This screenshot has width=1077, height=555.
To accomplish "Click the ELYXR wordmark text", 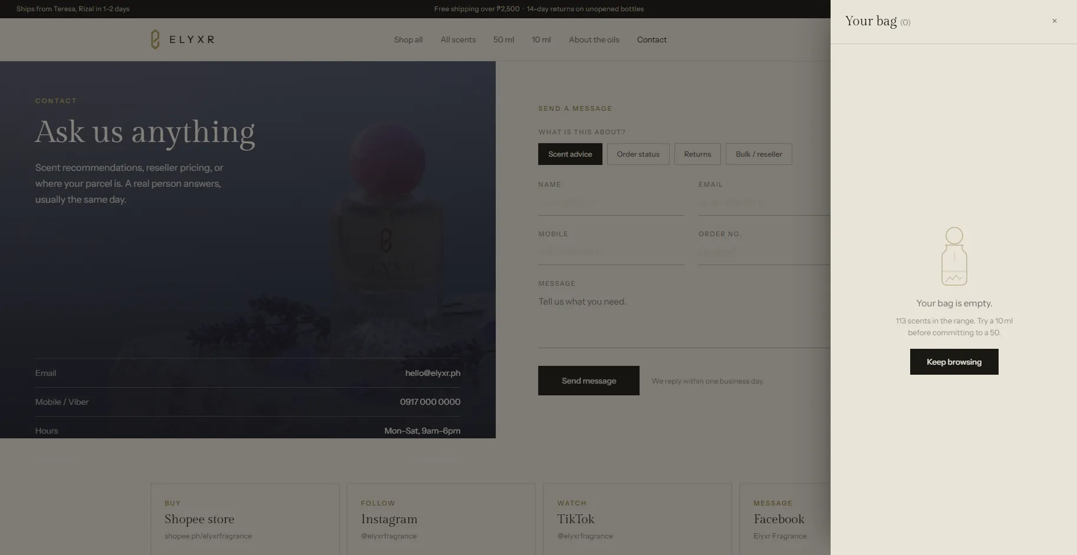I will pos(192,39).
